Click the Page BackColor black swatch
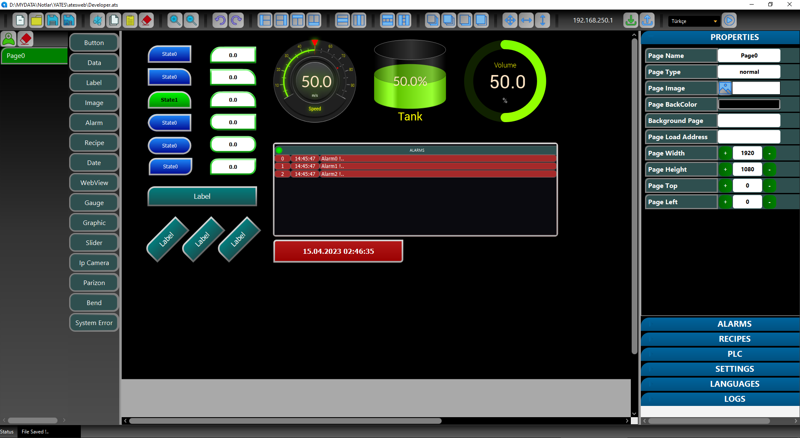800x438 pixels. tap(749, 105)
